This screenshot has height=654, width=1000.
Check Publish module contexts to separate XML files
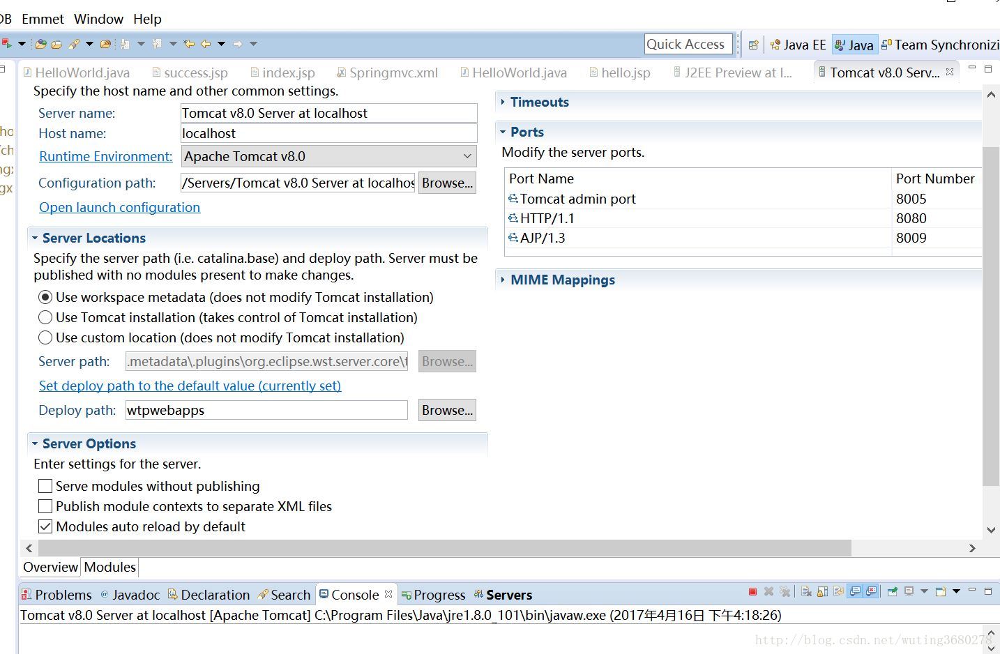click(x=45, y=506)
